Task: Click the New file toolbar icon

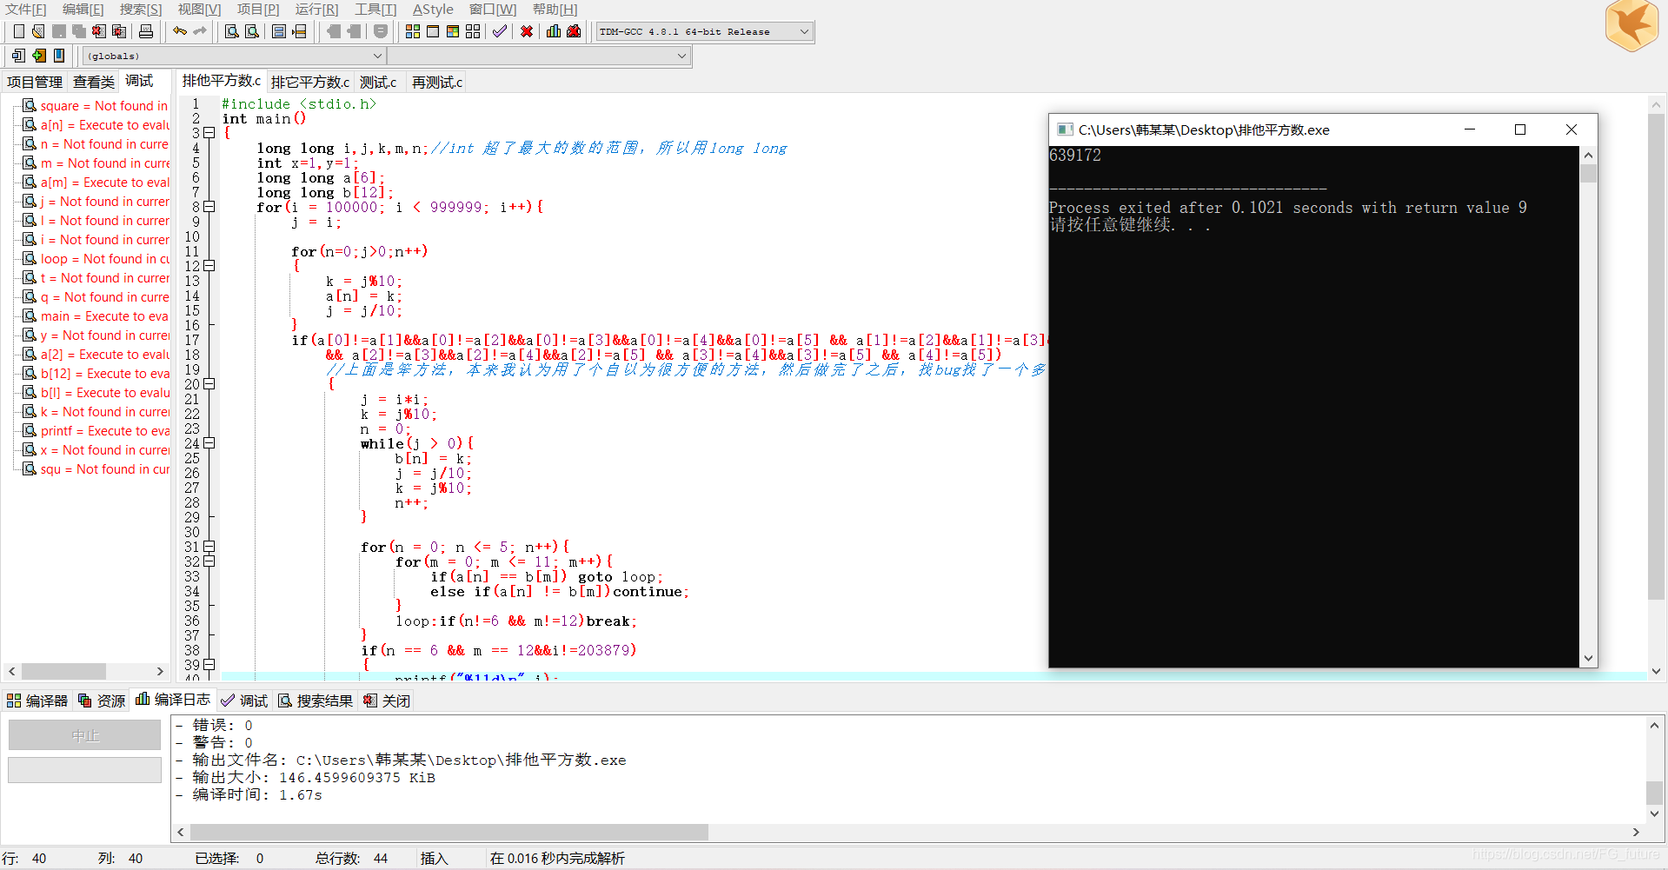Action: [18, 32]
